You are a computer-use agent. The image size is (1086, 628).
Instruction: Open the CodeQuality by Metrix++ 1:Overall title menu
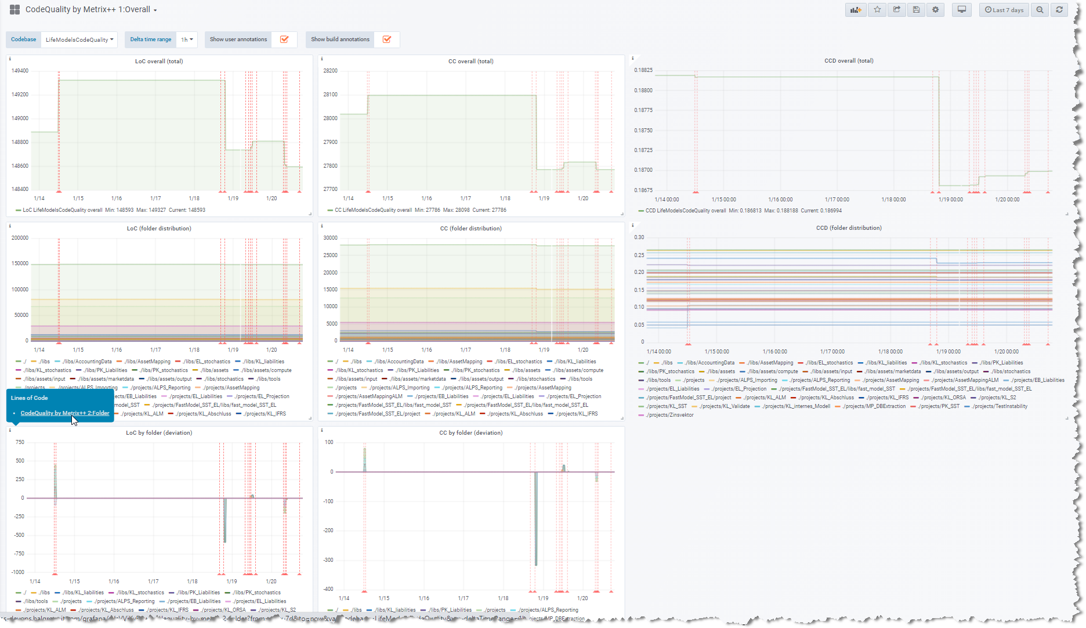coord(91,10)
